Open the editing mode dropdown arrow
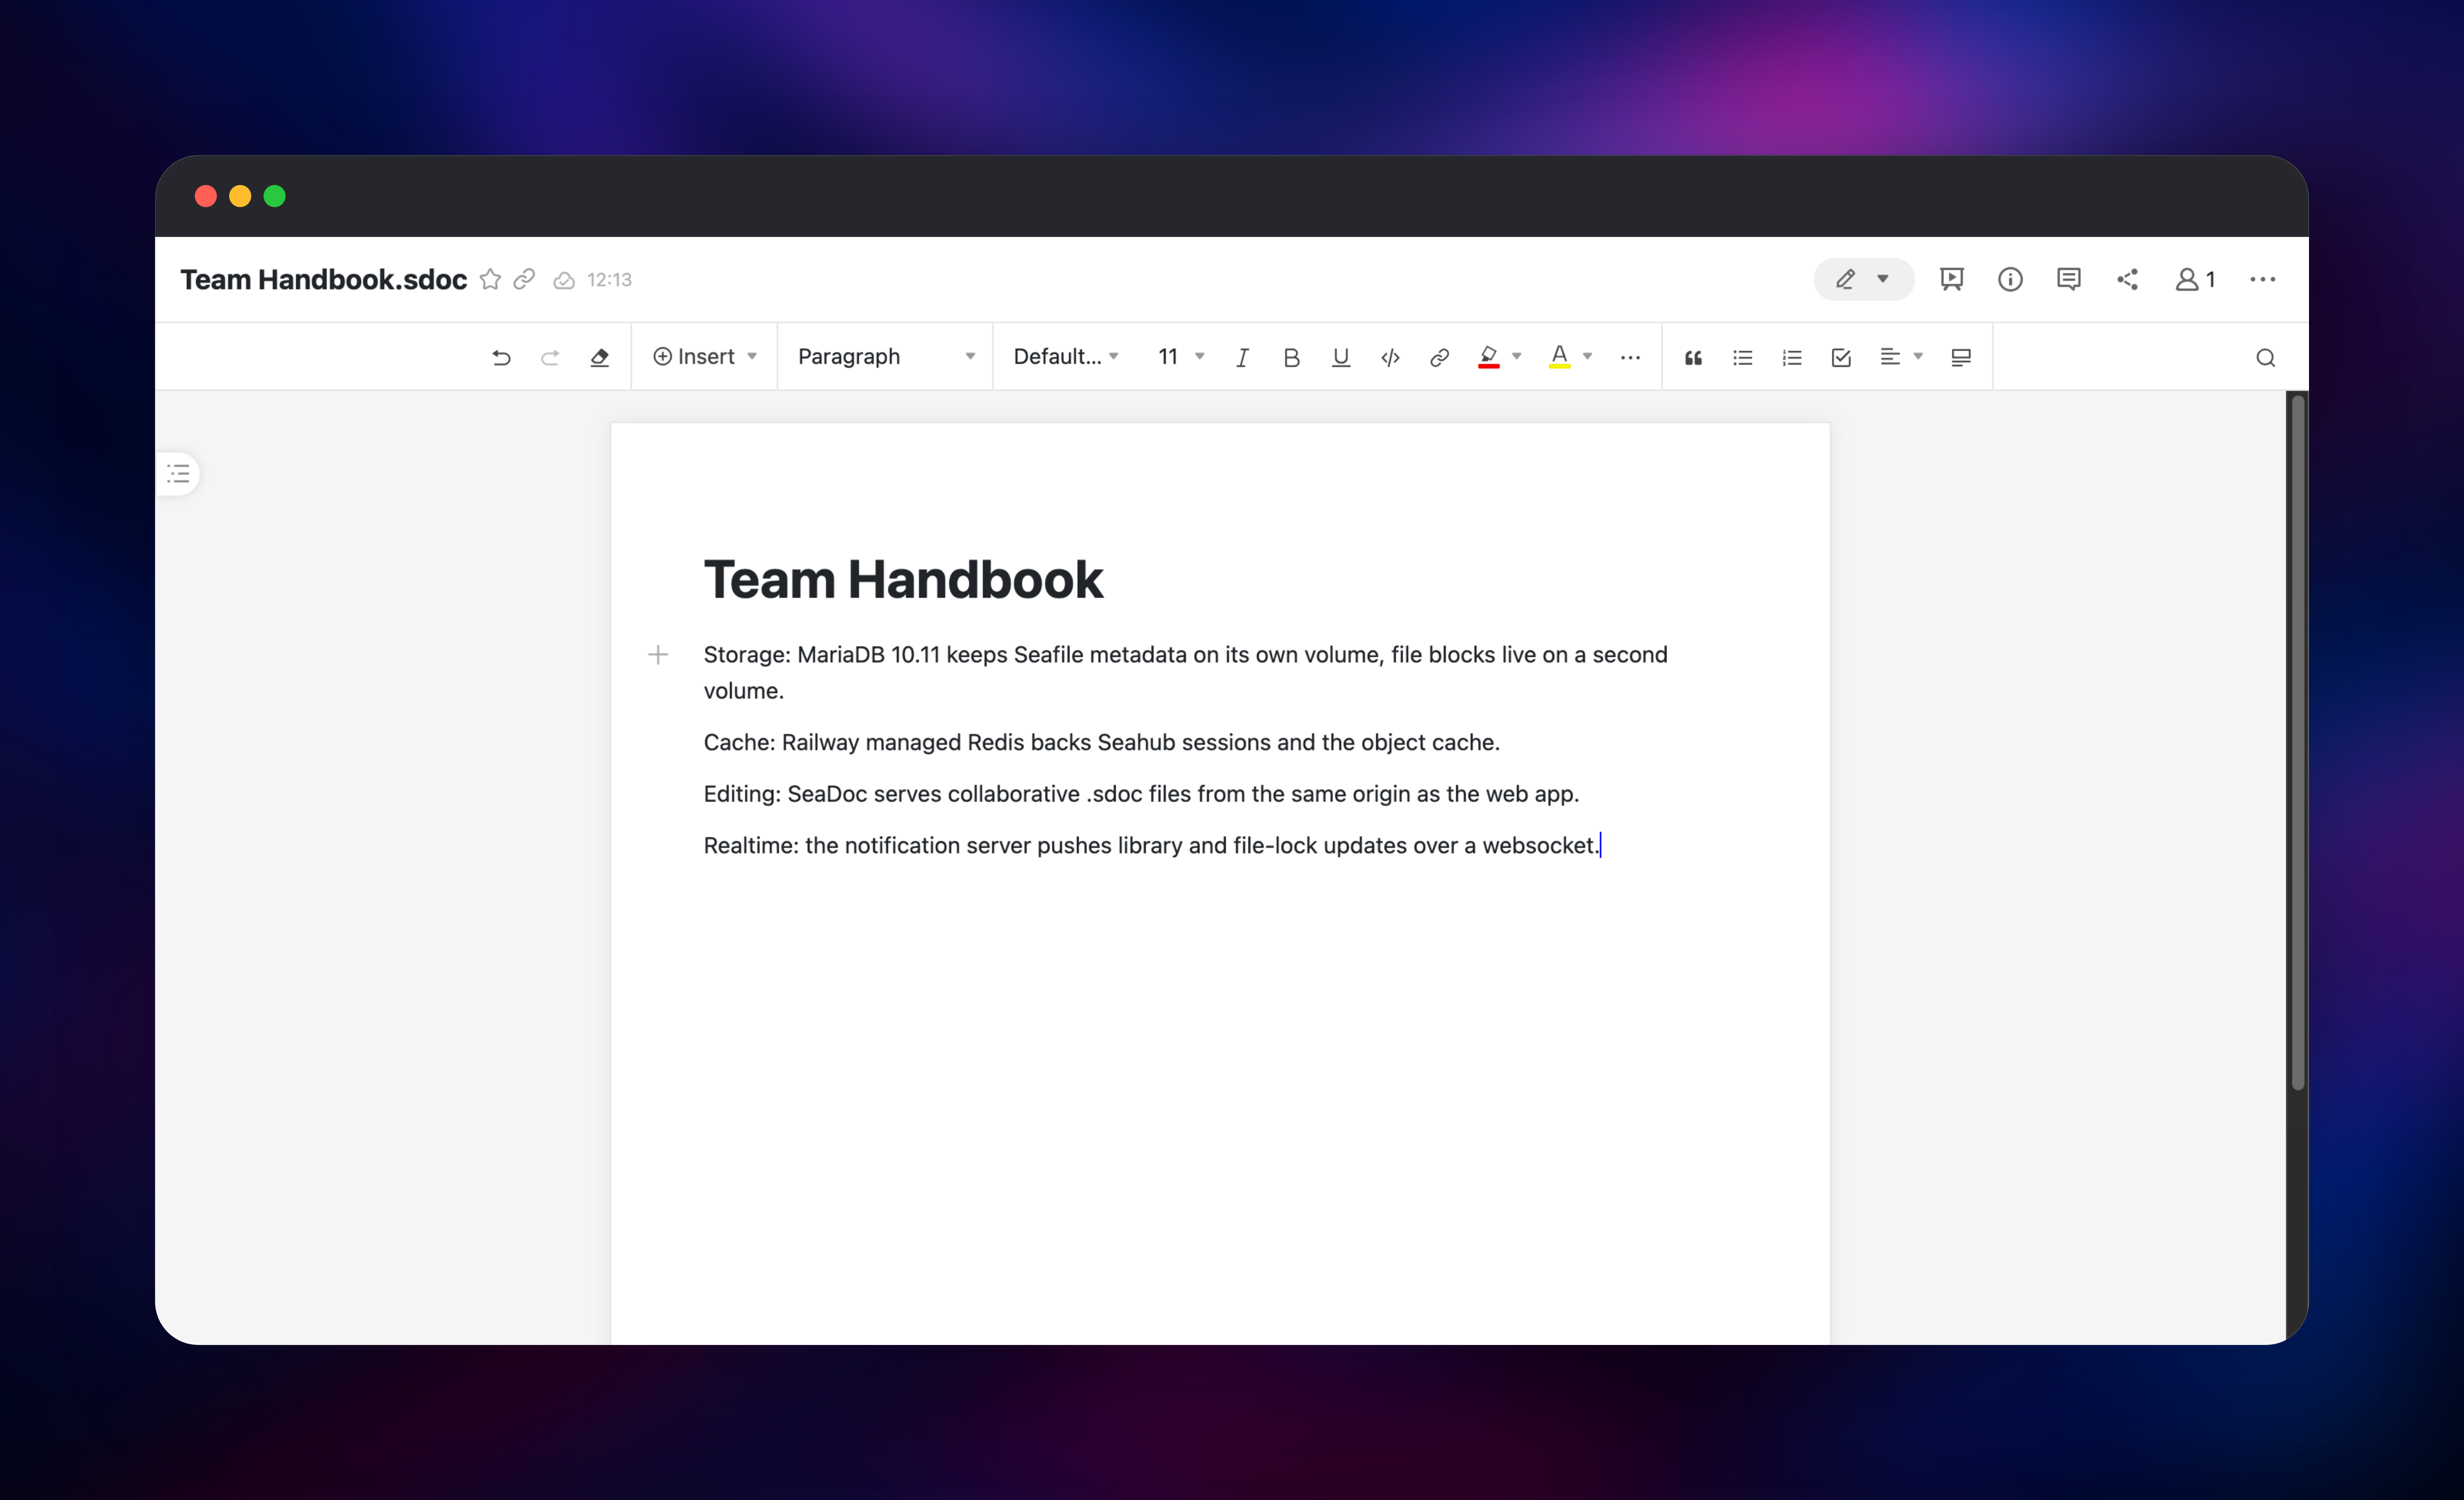 tap(1883, 279)
